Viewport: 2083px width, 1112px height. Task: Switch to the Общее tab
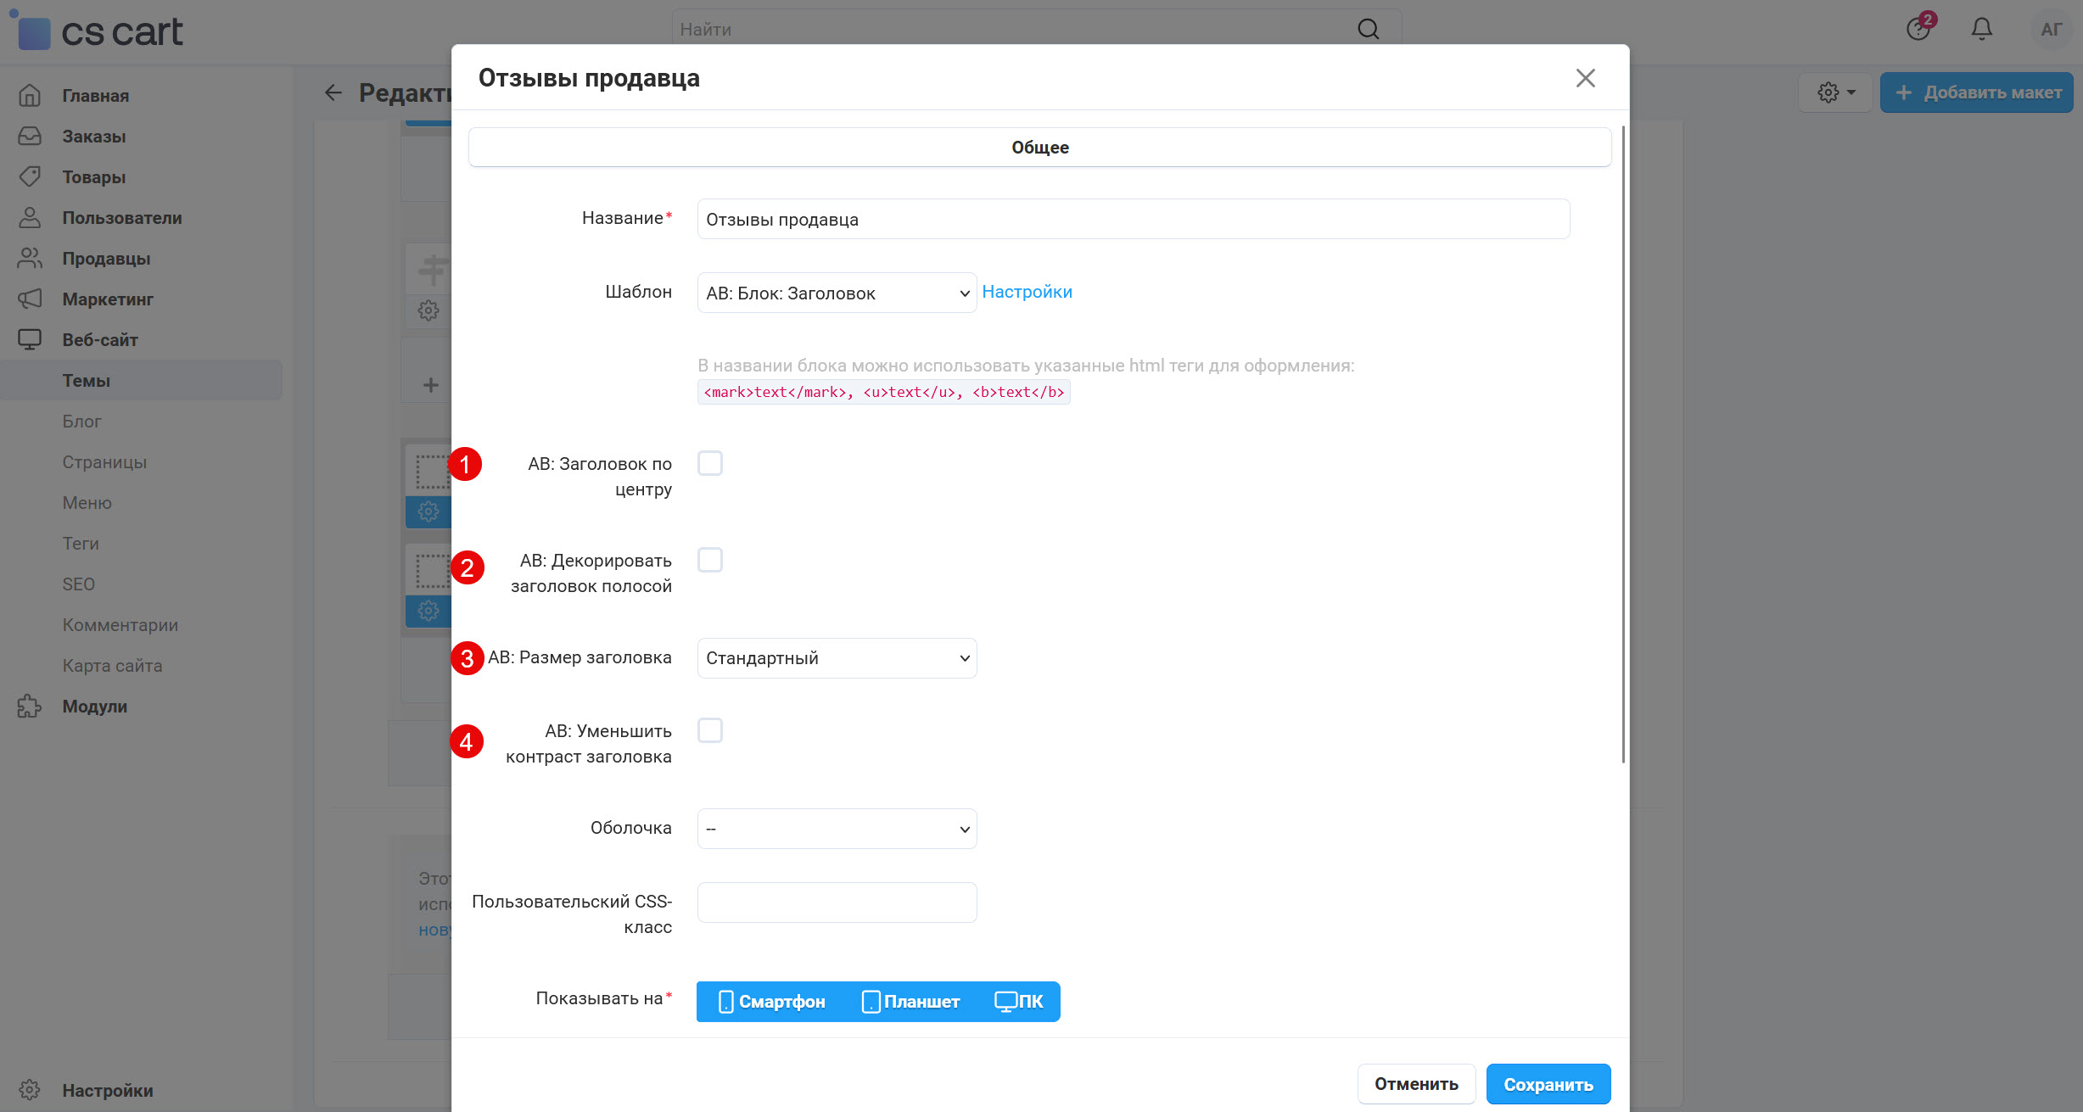click(1039, 146)
